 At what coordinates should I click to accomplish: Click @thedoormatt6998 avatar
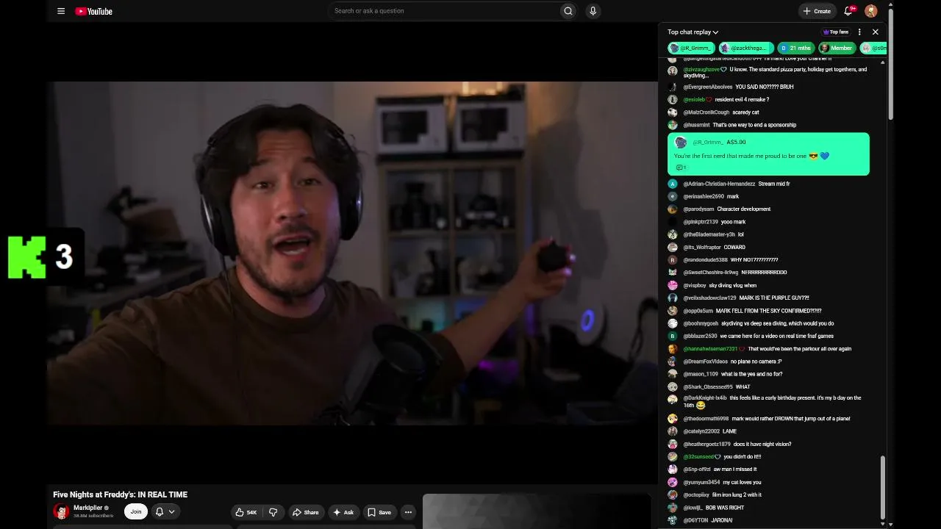coord(672,419)
